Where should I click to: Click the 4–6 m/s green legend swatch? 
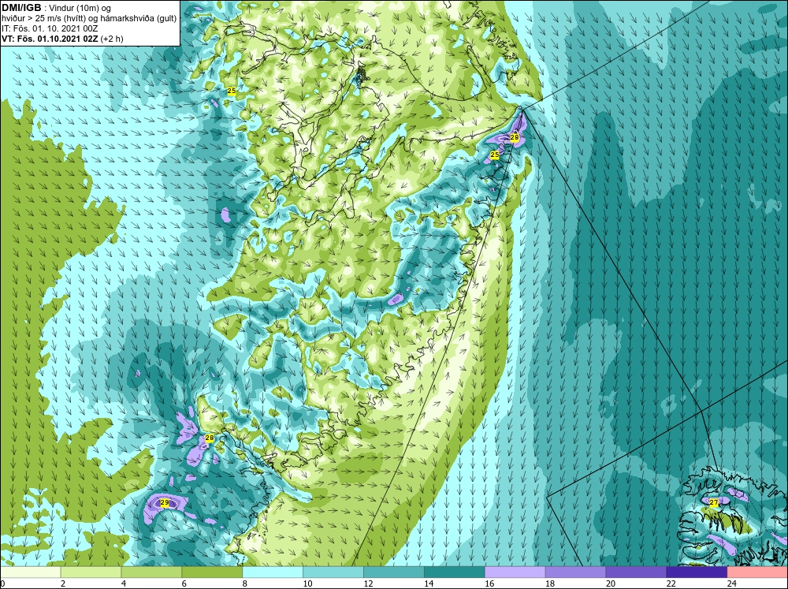click(x=151, y=572)
